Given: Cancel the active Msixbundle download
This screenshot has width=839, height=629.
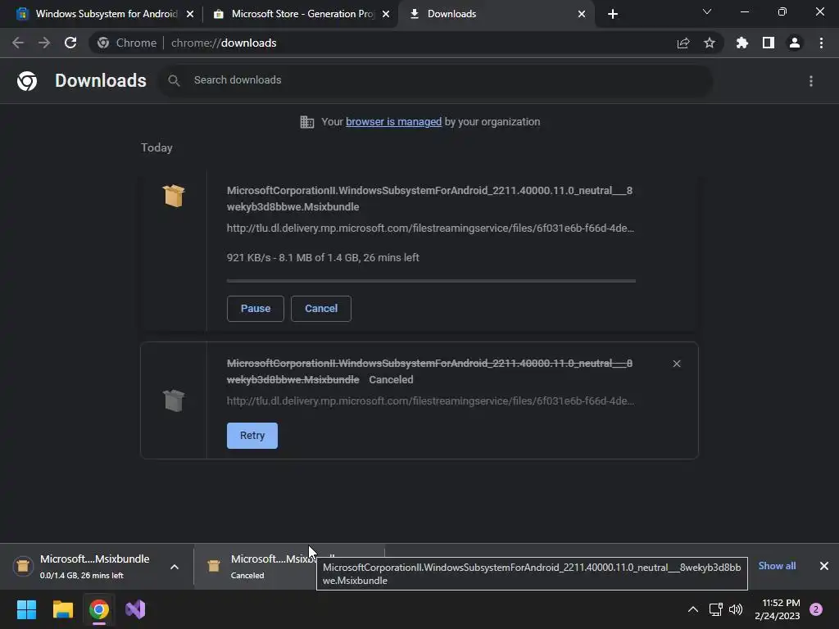Looking at the screenshot, I should (x=321, y=309).
